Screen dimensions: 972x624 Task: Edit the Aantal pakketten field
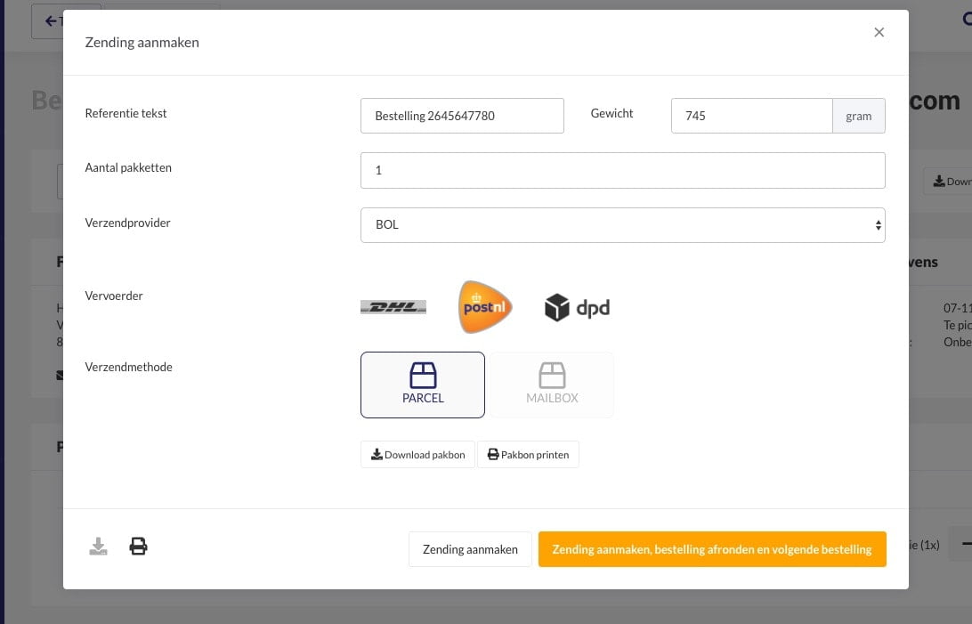(622, 170)
